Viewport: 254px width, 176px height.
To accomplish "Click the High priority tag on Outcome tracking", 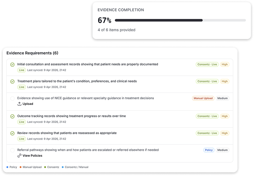I will tap(225, 116).
